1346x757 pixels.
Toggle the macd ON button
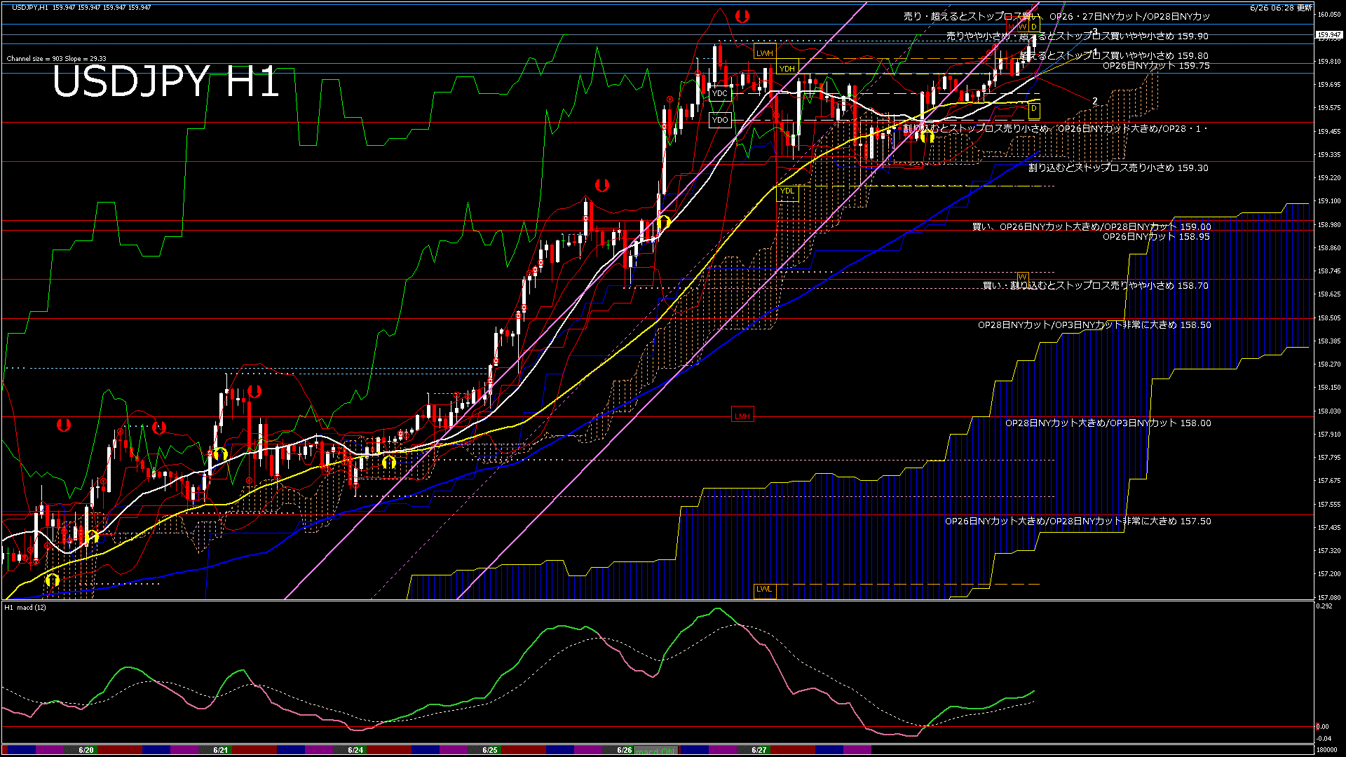[655, 750]
